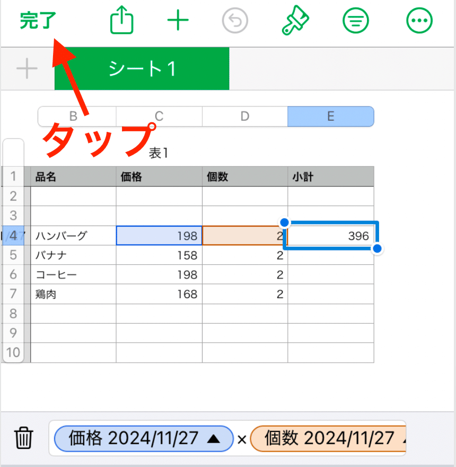Image resolution: width=456 pixels, height=467 pixels.
Task: Select バナナ row 小計 empty cell
Action: (x=331, y=256)
